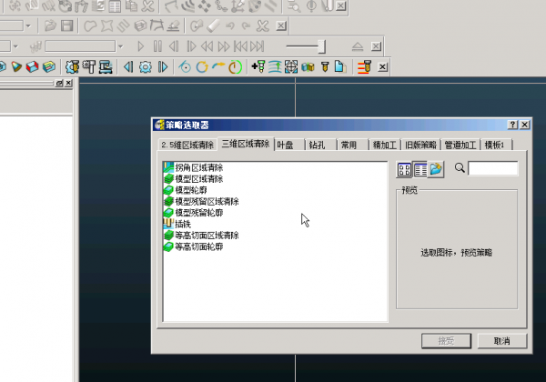
Task: Float the left explorer panel using its undock icon
Action: coord(59,83)
